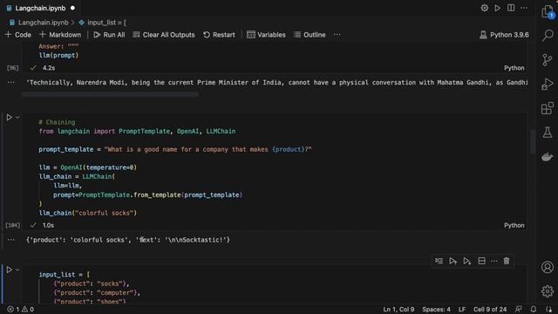Open the Manage gear icon

click(x=548, y=291)
